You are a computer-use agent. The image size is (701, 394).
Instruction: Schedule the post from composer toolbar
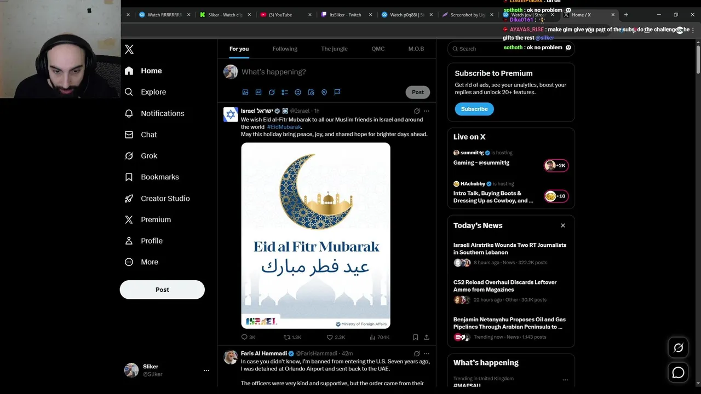(x=311, y=92)
